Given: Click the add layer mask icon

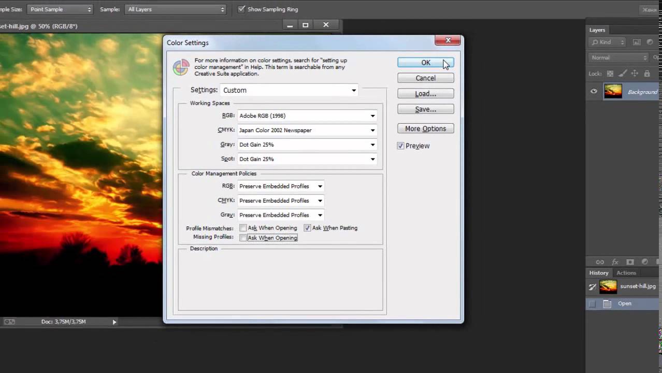Looking at the screenshot, I should tap(630, 262).
